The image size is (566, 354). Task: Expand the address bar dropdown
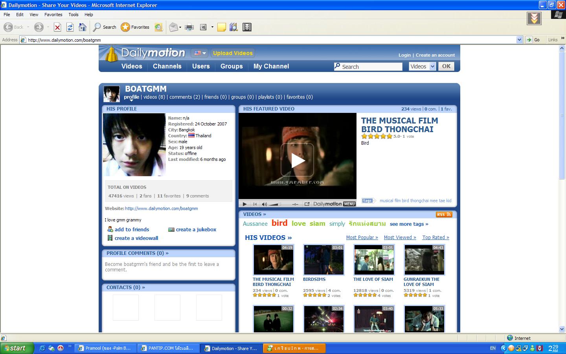pyautogui.click(x=519, y=40)
